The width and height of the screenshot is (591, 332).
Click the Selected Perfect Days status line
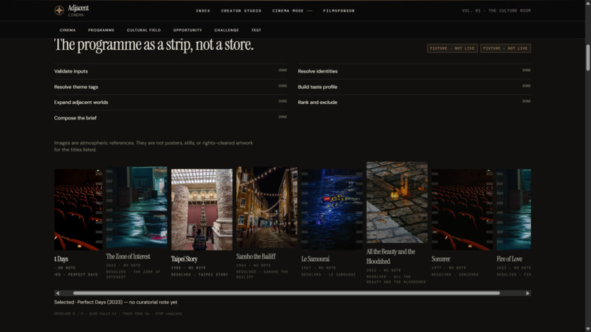click(x=115, y=302)
